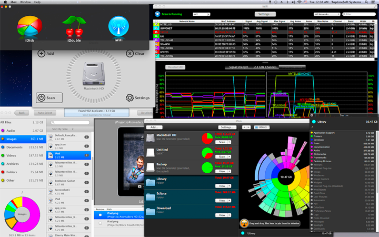Click the Wi-Fi status icon in menu bar
Viewport: 379px width, 237px height.
pos(299,2)
